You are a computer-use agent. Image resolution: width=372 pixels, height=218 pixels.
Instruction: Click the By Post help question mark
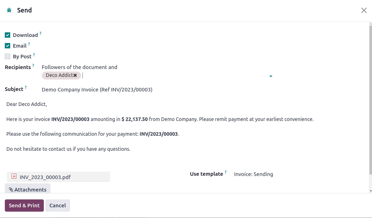(x=34, y=55)
